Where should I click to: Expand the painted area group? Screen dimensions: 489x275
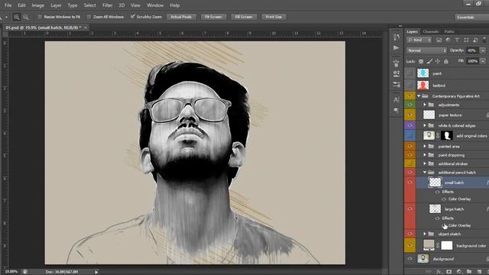[425, 146]
